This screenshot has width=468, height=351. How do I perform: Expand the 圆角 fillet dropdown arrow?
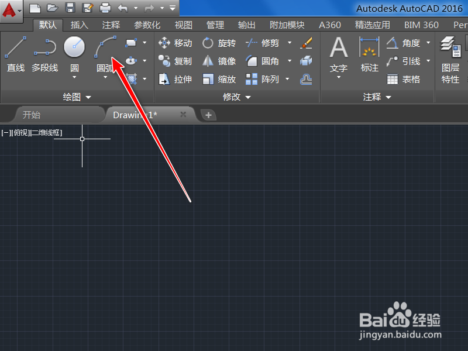pyautogui.click(x=290, y=61)
